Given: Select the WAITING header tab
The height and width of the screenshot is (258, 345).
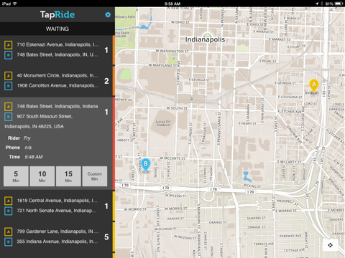Looking at the screenshot, I should [57, 29].
